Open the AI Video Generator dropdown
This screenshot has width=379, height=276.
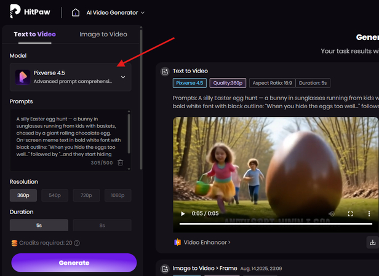click(x=116, y=12)
